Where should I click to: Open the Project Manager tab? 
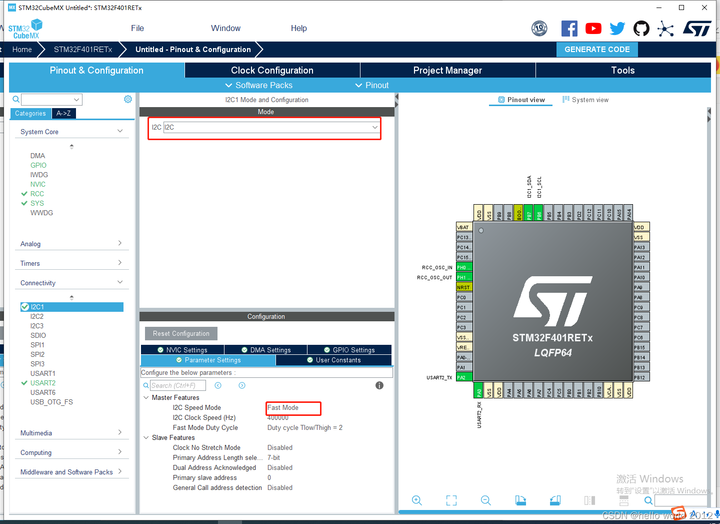tap(447, 70)
